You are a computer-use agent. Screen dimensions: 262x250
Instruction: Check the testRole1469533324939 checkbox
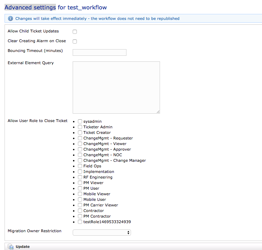pos(80,222)
